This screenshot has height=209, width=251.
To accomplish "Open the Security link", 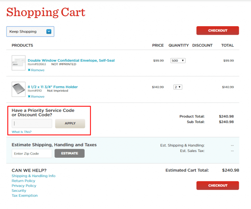I will click(19, 191).
